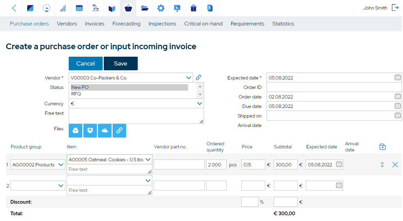This screenshot has width=403, height=221.
Task: Delete row 1 with the X icon
Action: coord(395,165)
